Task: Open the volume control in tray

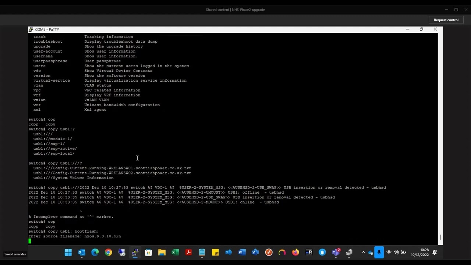Action: tap(396, 252)
